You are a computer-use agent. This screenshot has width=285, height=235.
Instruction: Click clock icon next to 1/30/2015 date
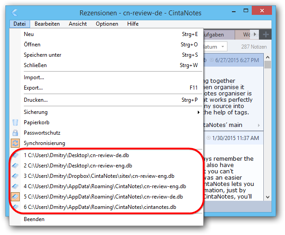tap(209, 138)
